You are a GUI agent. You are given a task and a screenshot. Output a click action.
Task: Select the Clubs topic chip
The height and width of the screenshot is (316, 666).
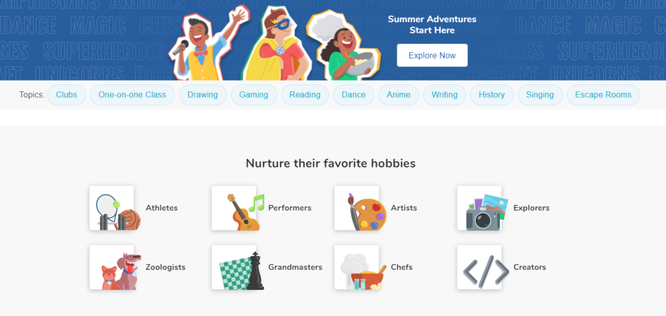pyautogui.click(x=67, y=95)
